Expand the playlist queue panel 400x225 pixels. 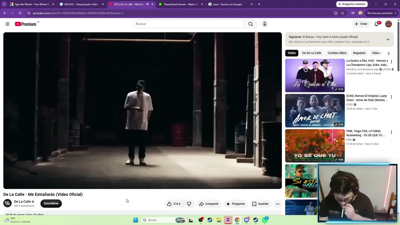coord(388,39)
